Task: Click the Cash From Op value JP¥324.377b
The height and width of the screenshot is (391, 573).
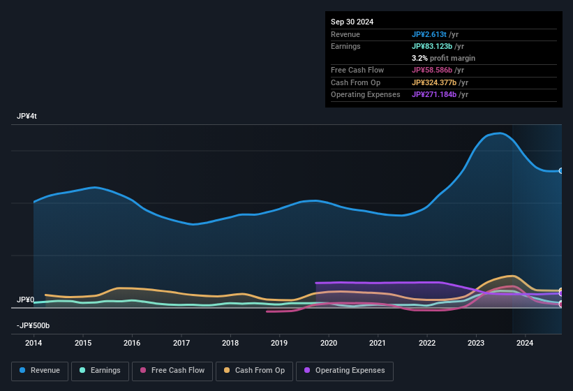Action: pos(434,82)
